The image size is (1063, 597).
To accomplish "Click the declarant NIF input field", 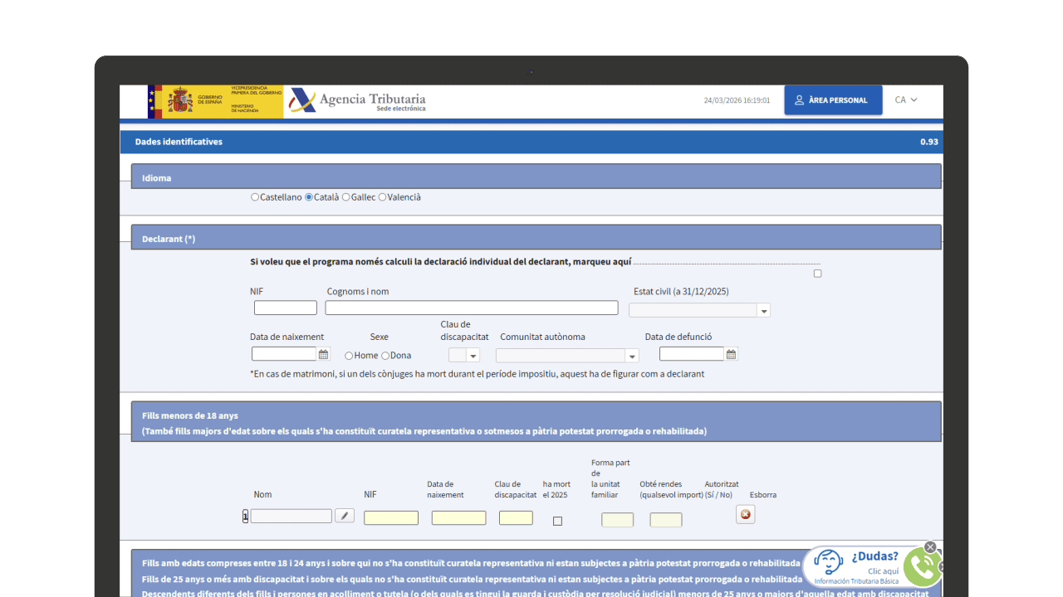I will [x=285, y=308].
